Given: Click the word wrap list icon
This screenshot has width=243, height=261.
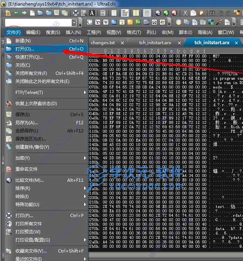Looking at the screenshot, I should pos(114,13).
